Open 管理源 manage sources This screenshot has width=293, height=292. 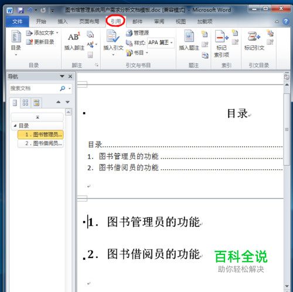pos(137,33)
